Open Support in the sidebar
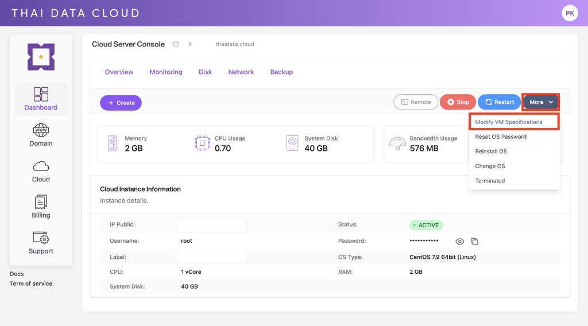Viewport: 588px width, 326px height. (x=41, y=238)
